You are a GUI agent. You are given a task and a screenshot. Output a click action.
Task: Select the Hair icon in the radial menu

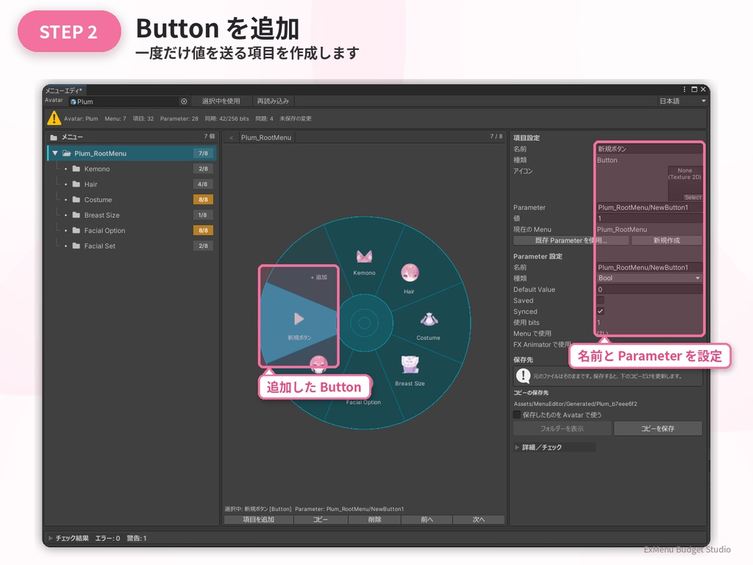coord(410,273)
